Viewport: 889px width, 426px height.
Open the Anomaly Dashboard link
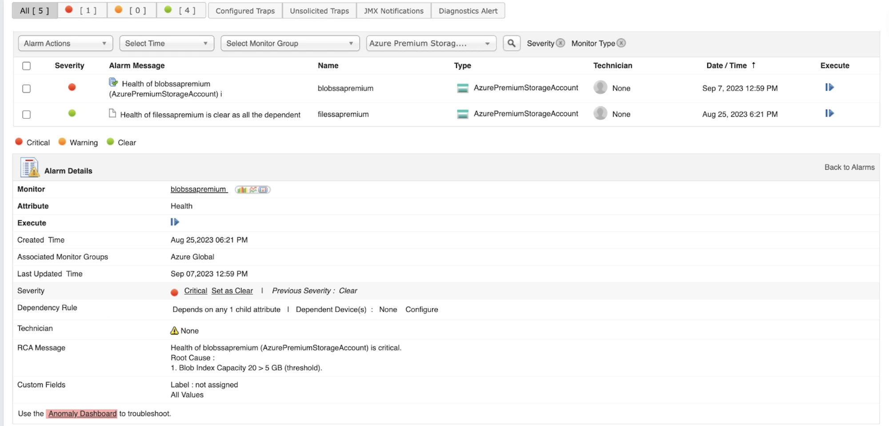(x=82, y=414)
